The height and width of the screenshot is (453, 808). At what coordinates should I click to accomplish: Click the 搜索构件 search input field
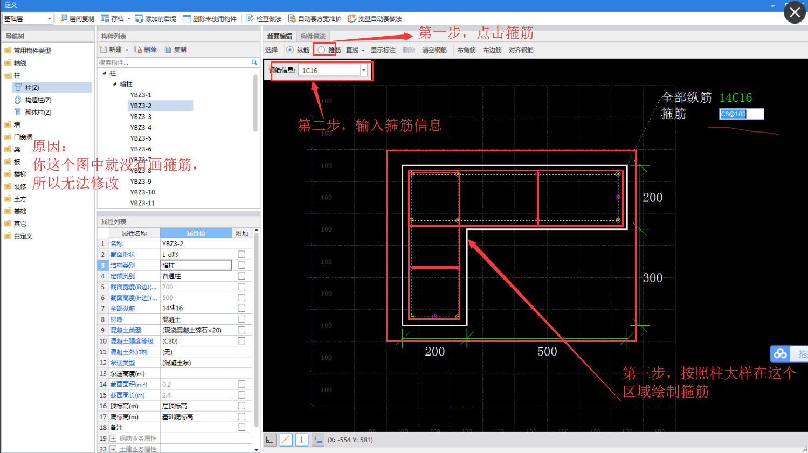pyautogui.click(x=174, y=62)
